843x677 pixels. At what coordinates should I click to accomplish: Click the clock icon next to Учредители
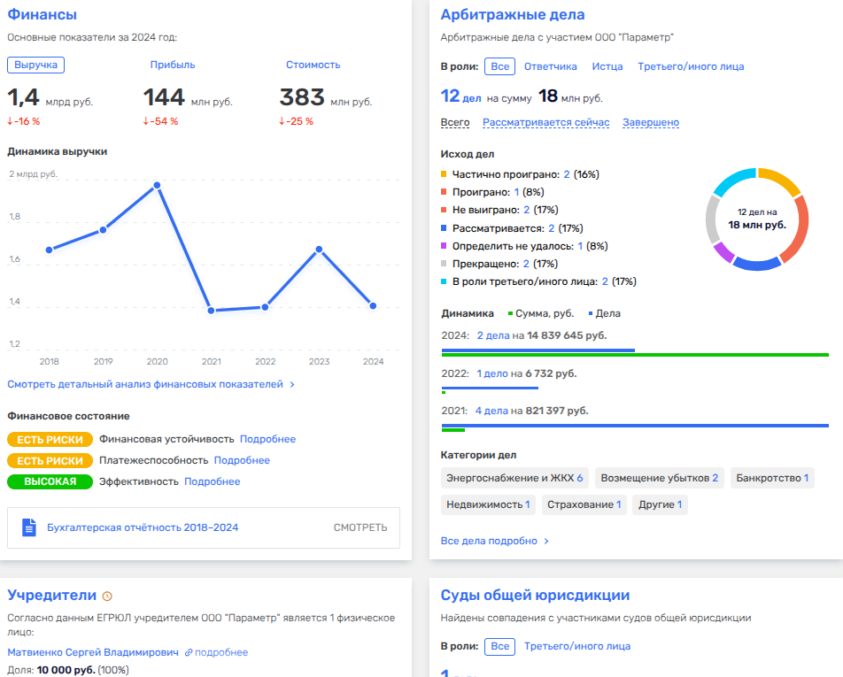point(108,596)
